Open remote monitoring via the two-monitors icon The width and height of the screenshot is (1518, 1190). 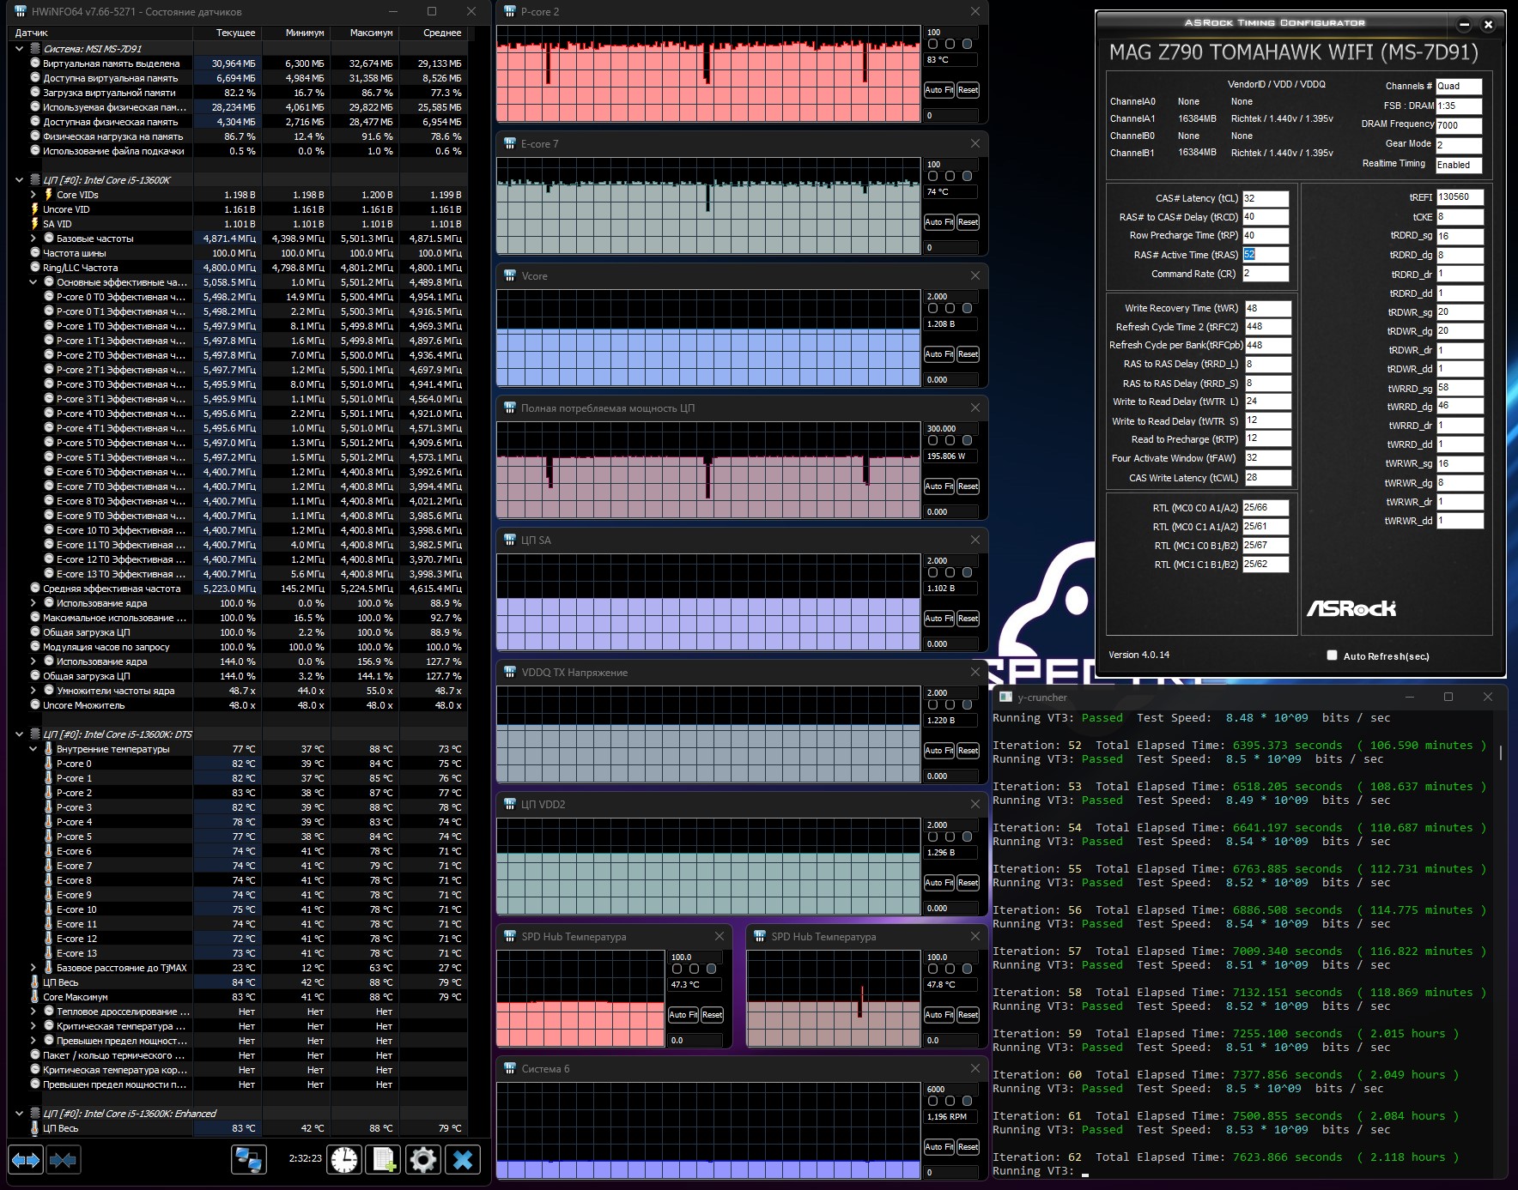coord(249,1160)
